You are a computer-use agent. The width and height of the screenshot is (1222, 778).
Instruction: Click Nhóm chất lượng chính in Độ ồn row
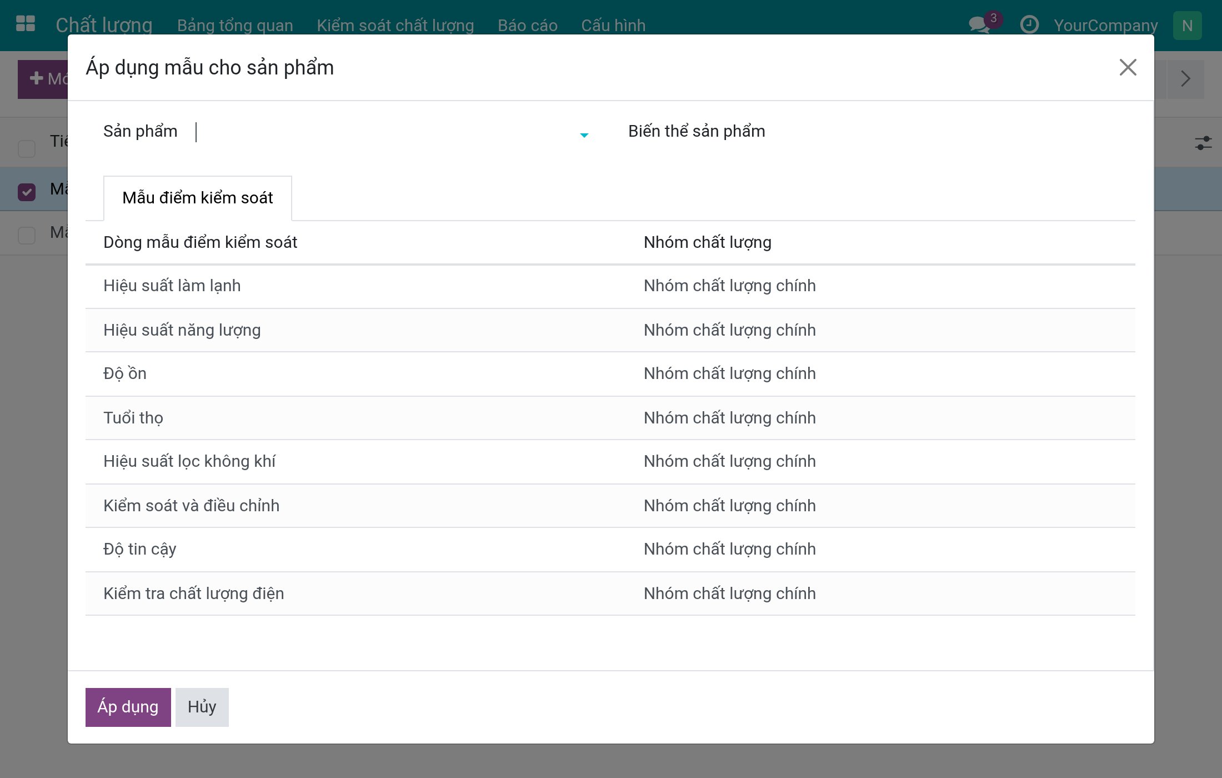(x=729, y=374)
